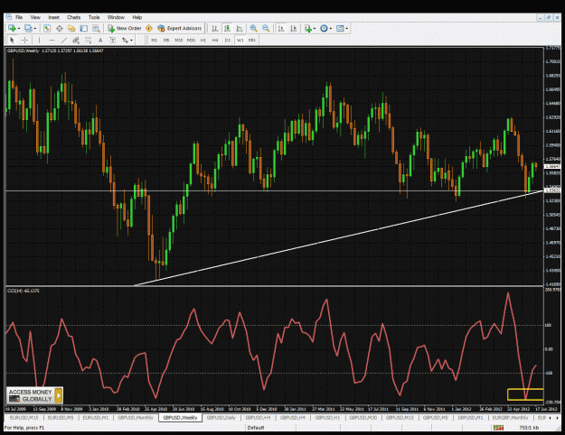The image size is (565, 435).
Task: Expand the Periods clock dropdown arrow
Action: tap(331, 29)
